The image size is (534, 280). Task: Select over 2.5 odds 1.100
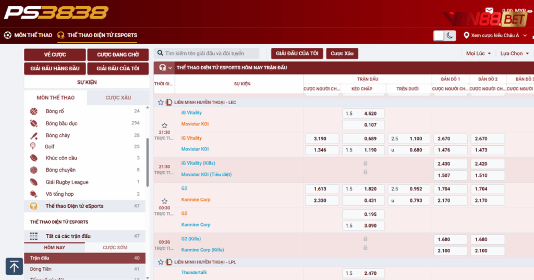click(x=409, y=138)
